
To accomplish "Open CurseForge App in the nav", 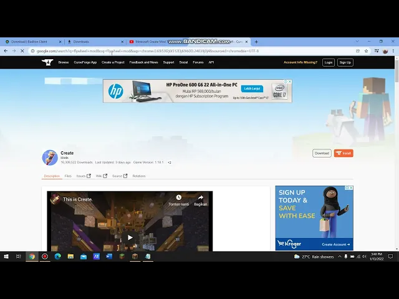I will click(85, 62).
